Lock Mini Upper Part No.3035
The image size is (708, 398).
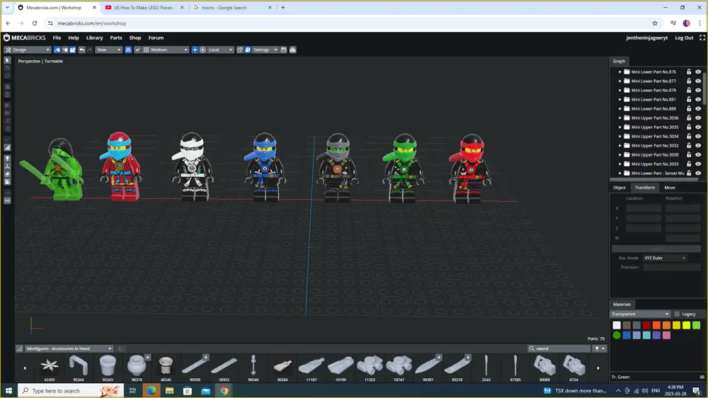point(689,127)
